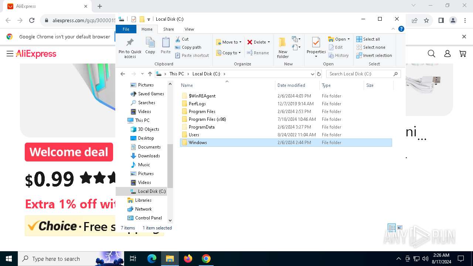Click Select none
Image resolution: width=473 pixels, height=266 pixels.
click(x=371, y=47)
